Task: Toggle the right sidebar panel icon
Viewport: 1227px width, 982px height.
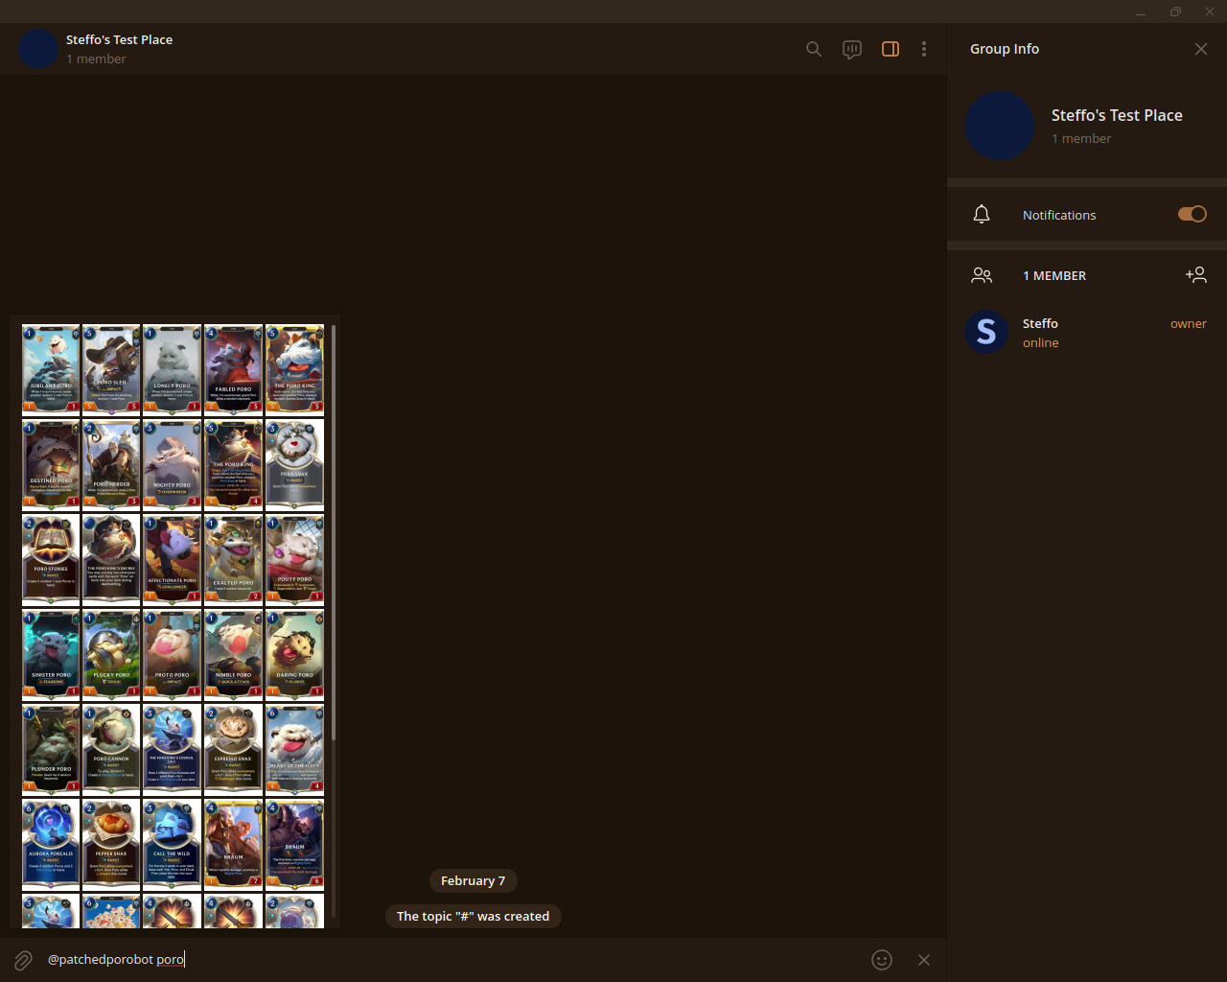Action: click(891, 49)
